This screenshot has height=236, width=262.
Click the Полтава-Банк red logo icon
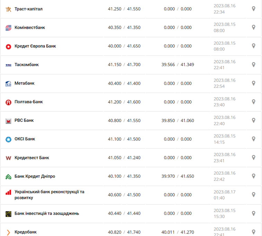click(x=8, y=102)
